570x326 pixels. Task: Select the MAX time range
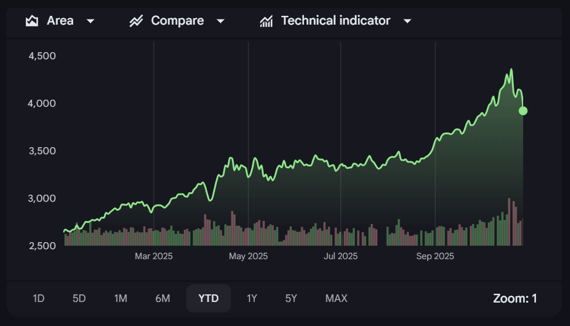336,298
